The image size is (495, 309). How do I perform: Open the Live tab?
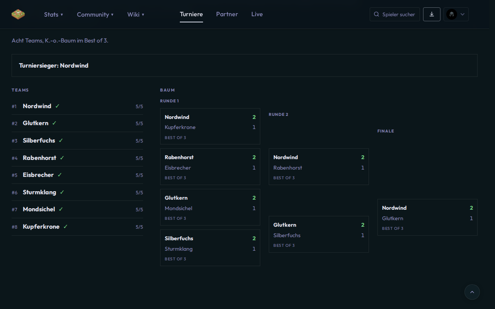[x=257, y=14]
